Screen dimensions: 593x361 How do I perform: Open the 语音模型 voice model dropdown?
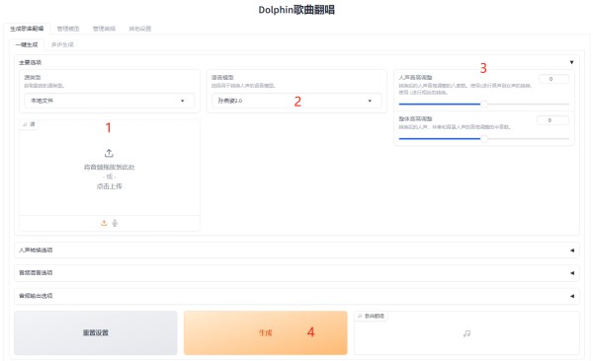click(x=296, y=101)
